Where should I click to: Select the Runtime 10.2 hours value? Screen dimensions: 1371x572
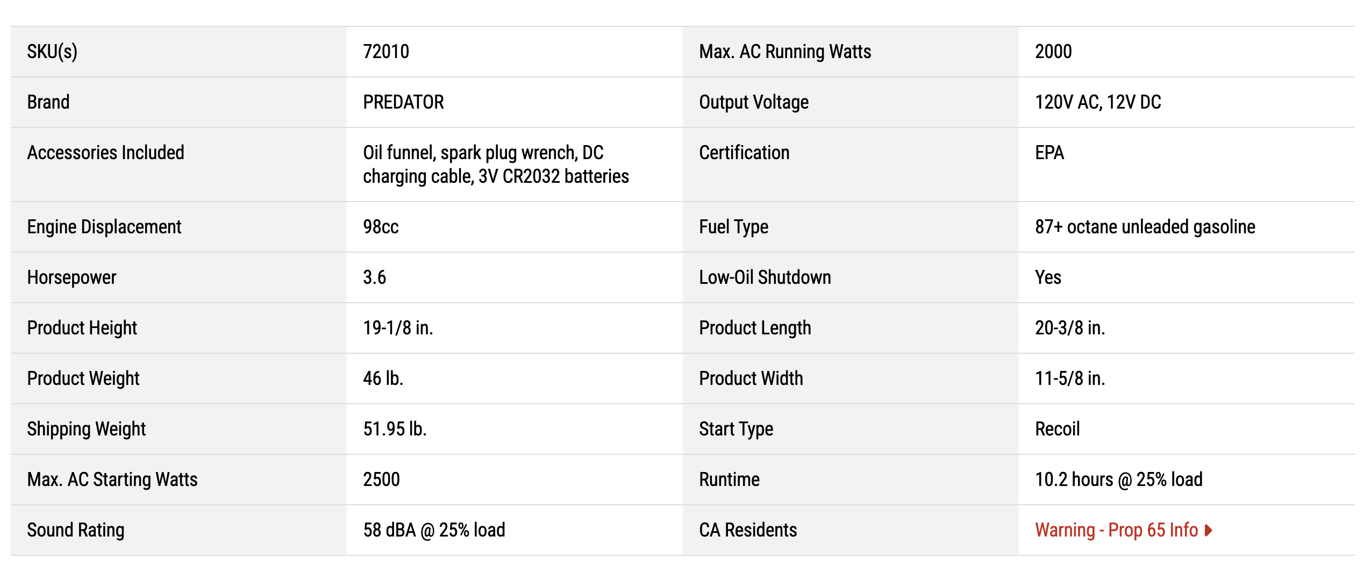click(x=1118, y=480)
